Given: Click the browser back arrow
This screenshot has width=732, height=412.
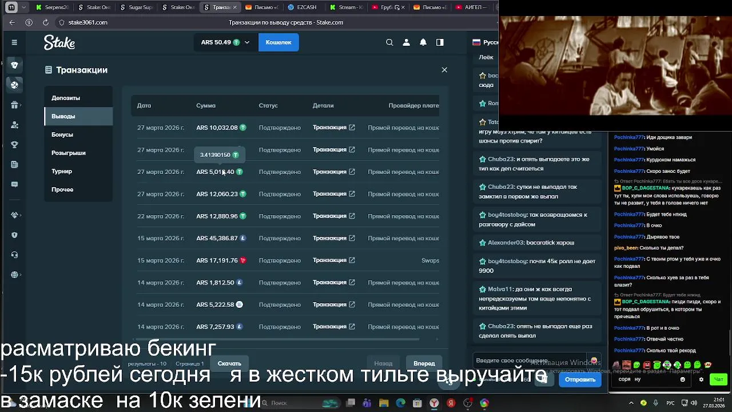Looking at the screenshot, I should 12,22.
